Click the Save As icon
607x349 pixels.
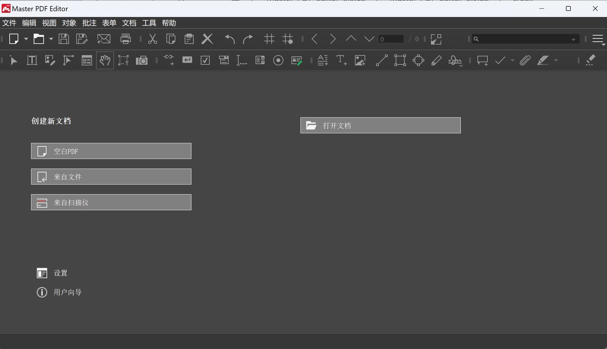82,39
